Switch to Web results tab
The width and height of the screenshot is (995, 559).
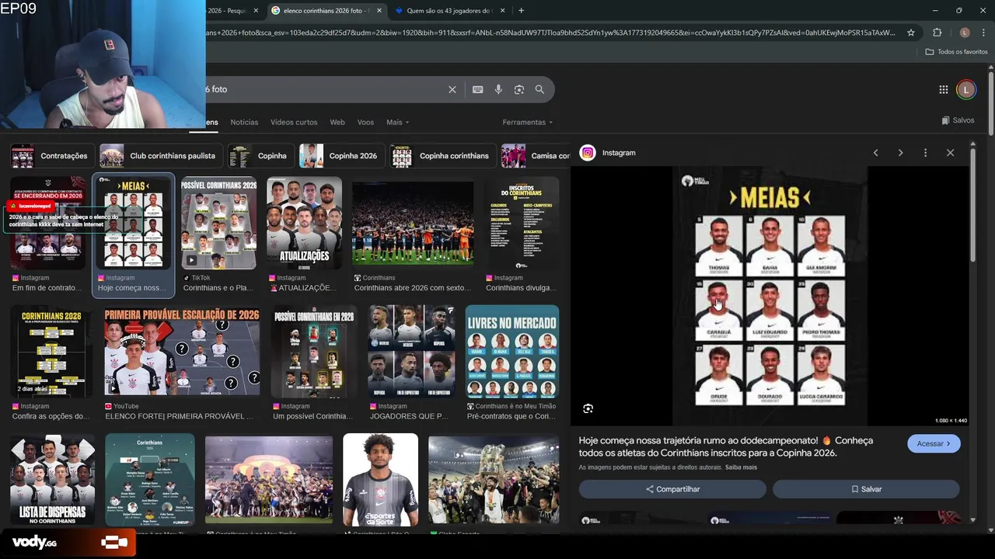[x=337, y=123]
